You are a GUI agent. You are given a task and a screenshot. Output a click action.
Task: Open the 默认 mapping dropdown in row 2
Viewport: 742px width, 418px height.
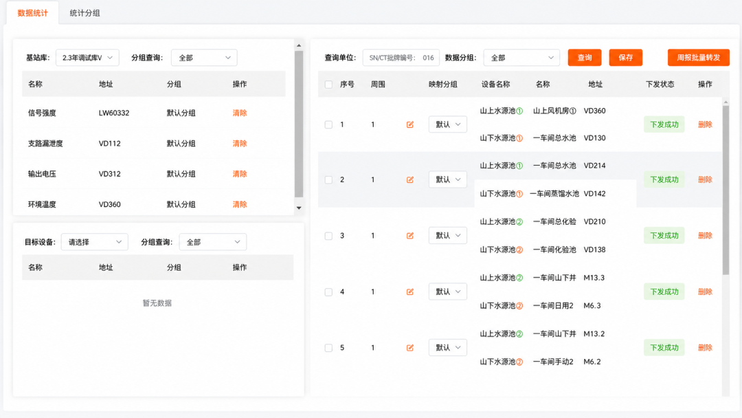pyautogui.click(x=448, y=179)
